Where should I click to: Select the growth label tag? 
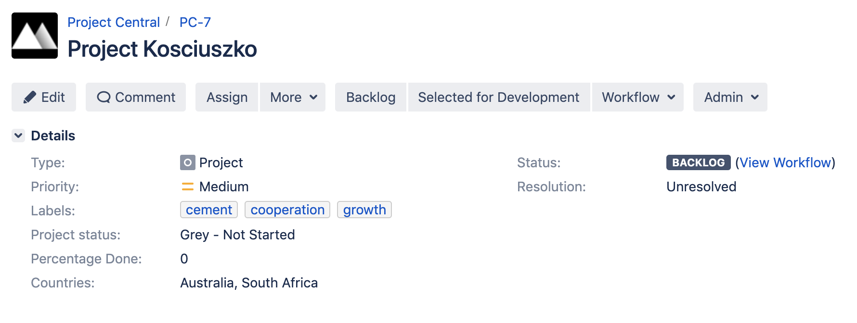(x=364, y=210)
